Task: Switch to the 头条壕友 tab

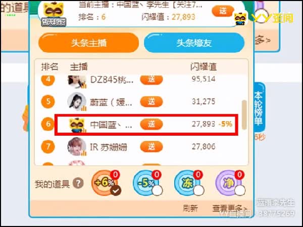Action: (194, 43)
